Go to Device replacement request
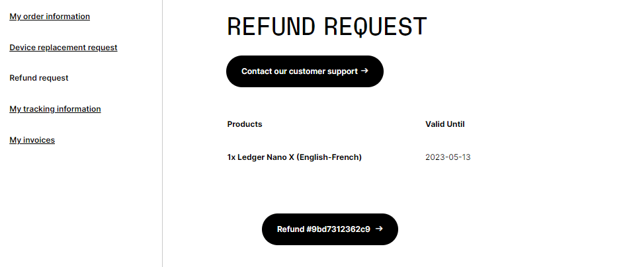The height and width of the screenshot is (267, 633). tap(63, 48)
